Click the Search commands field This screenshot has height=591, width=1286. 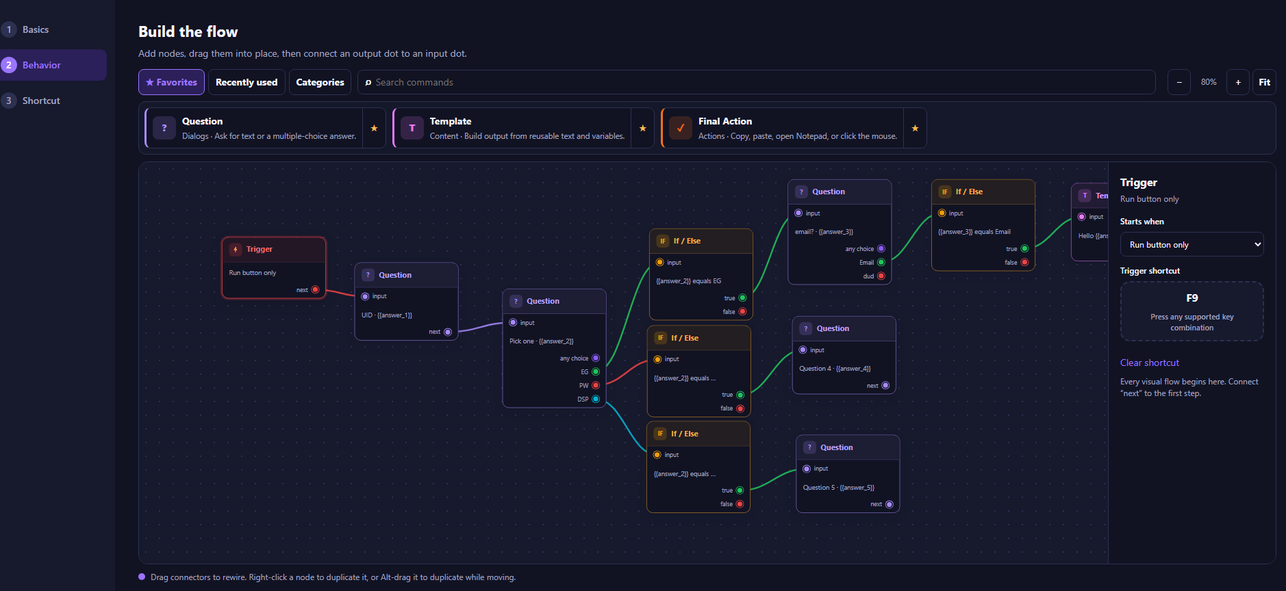[756, 82]
